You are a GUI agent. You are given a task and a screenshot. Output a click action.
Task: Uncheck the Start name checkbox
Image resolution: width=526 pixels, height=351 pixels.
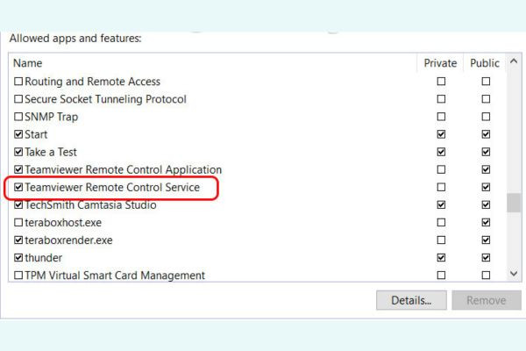click(x=18, y=134)
